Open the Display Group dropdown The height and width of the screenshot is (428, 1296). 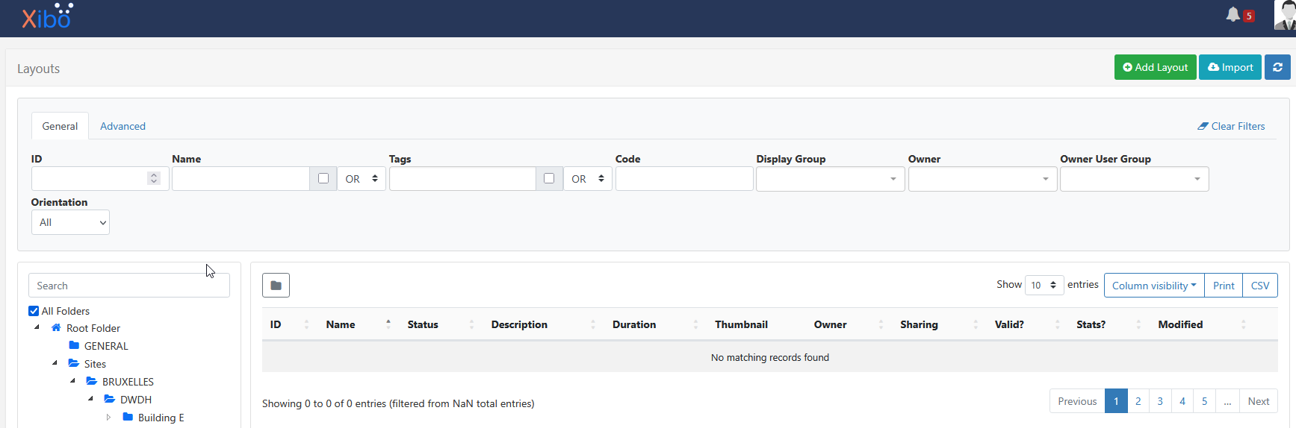click(830, 179)
